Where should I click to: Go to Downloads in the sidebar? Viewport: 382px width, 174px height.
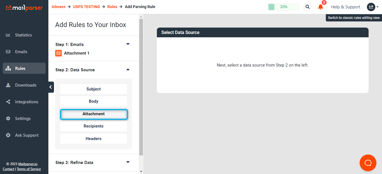pyautogui.click(x=25, y=85)
